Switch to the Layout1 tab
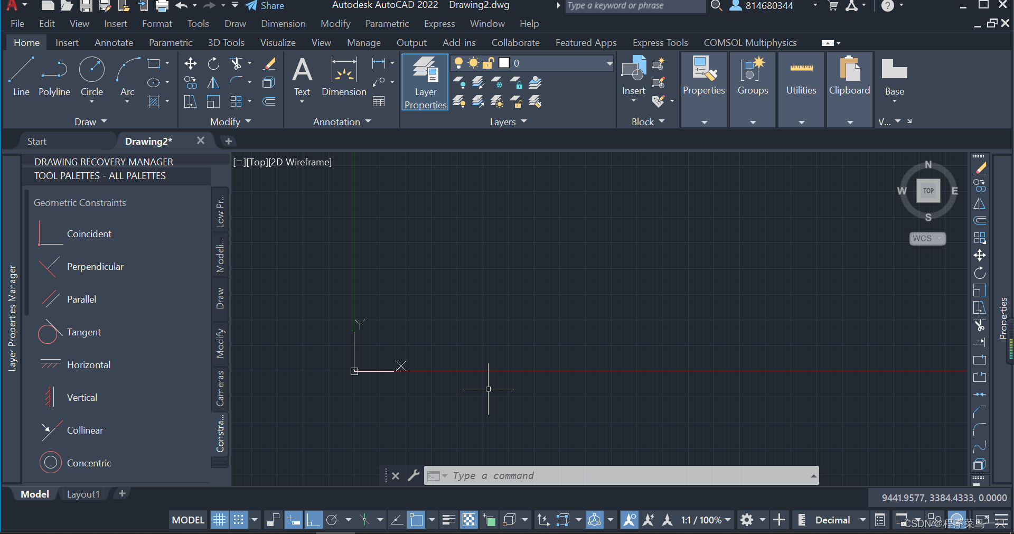This screenshot has height=534, width=1014. pos(83,494)
